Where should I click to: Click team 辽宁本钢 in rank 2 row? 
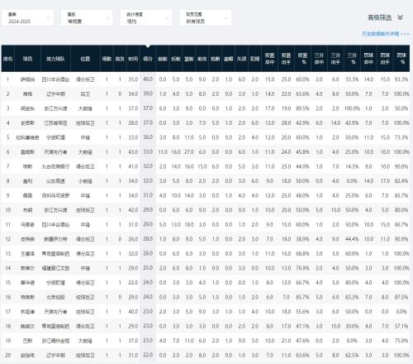(55, 94)
